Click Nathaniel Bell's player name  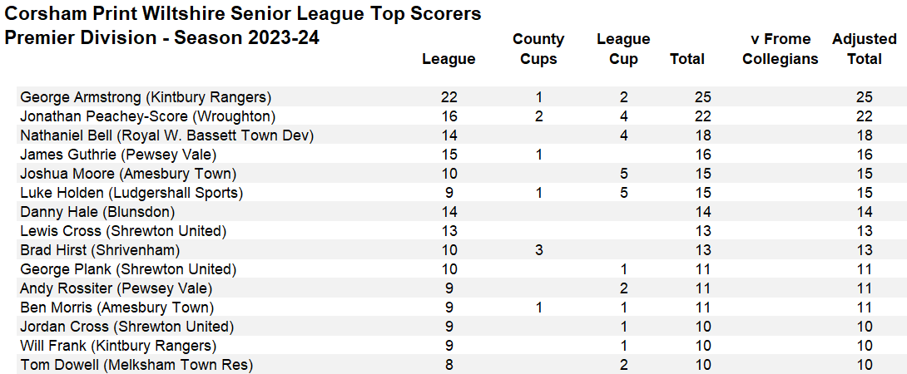point(166,135)
